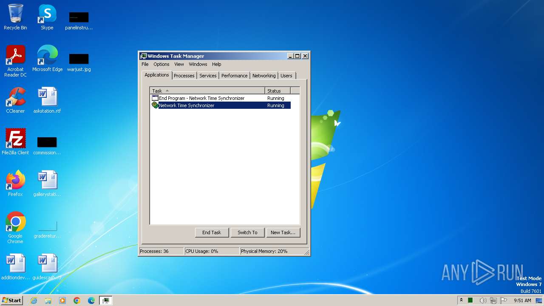Open the Start menu
This screenshot has height=306, width=544.
[x=11, y=300]
